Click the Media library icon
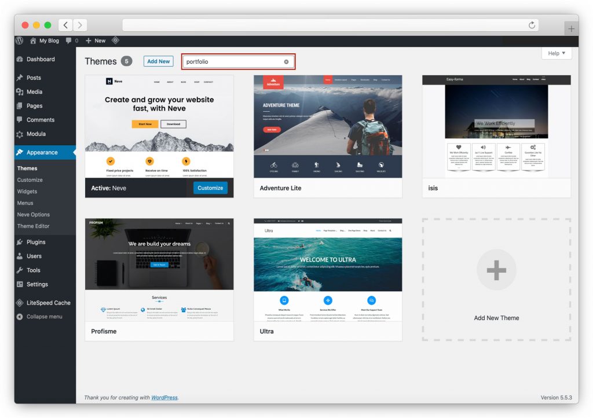Viewport: 593px width, 418px height. tap(20, 91)
